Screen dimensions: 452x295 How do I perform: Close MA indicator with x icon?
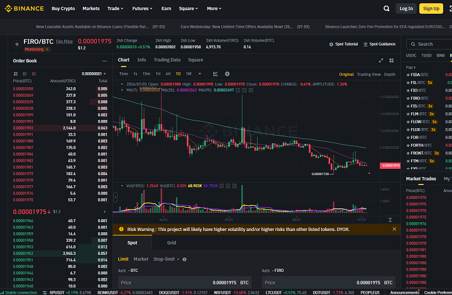click(251, 90)
